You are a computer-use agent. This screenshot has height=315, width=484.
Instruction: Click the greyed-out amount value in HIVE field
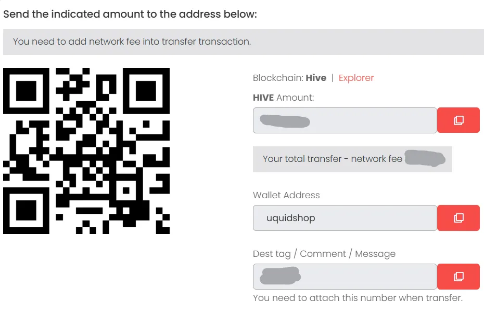click(285, 121)
